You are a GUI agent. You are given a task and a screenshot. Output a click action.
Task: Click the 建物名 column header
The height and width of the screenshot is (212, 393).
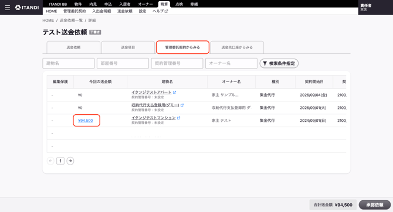point(167,82)
